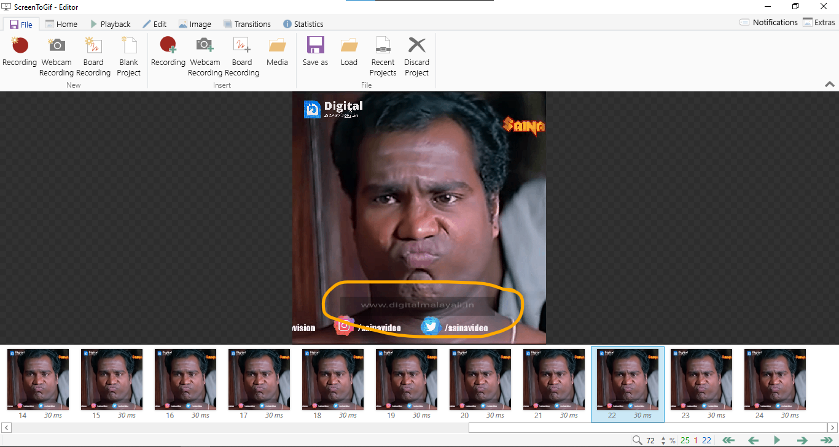This screenshot has height=447, width=839.
Task: Open the File ribbon tab
Action: [21, 25]
